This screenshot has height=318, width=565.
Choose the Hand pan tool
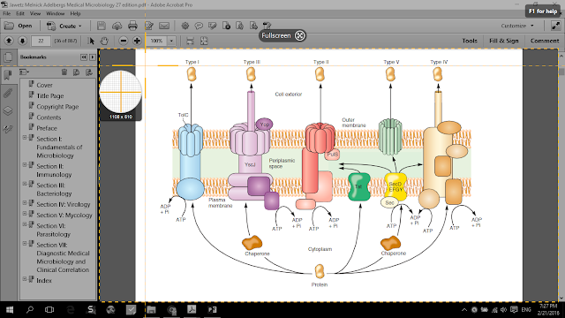[104, 41]
